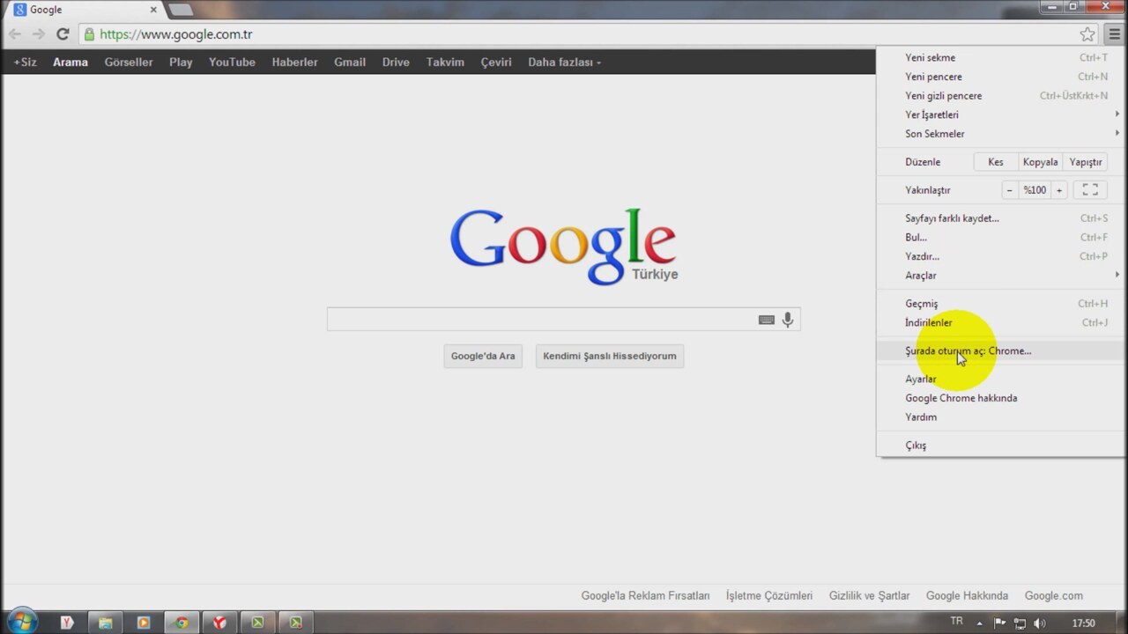Screen dimensions: 1128x634
Task: Open the Action Center flag tray icon
Action: [999, 623]
